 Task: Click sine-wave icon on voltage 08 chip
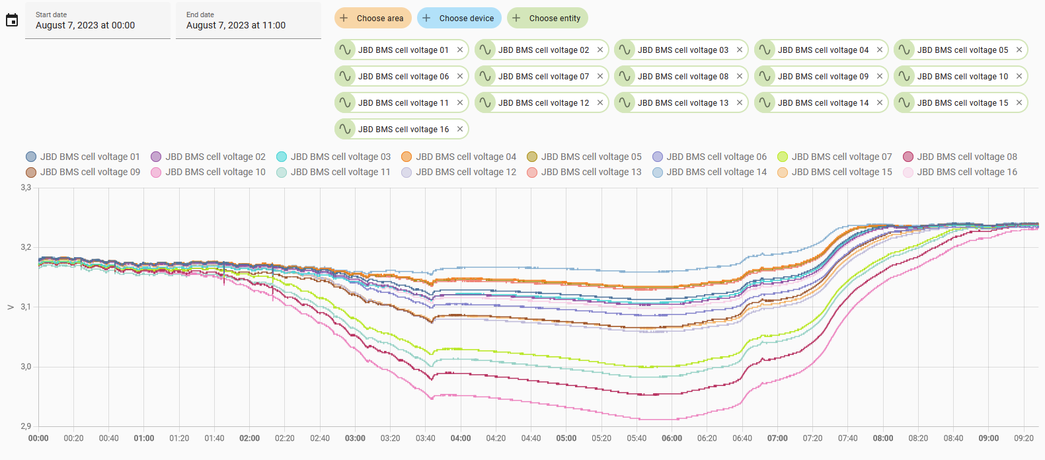pyautogui.click(x=625, y=76)
